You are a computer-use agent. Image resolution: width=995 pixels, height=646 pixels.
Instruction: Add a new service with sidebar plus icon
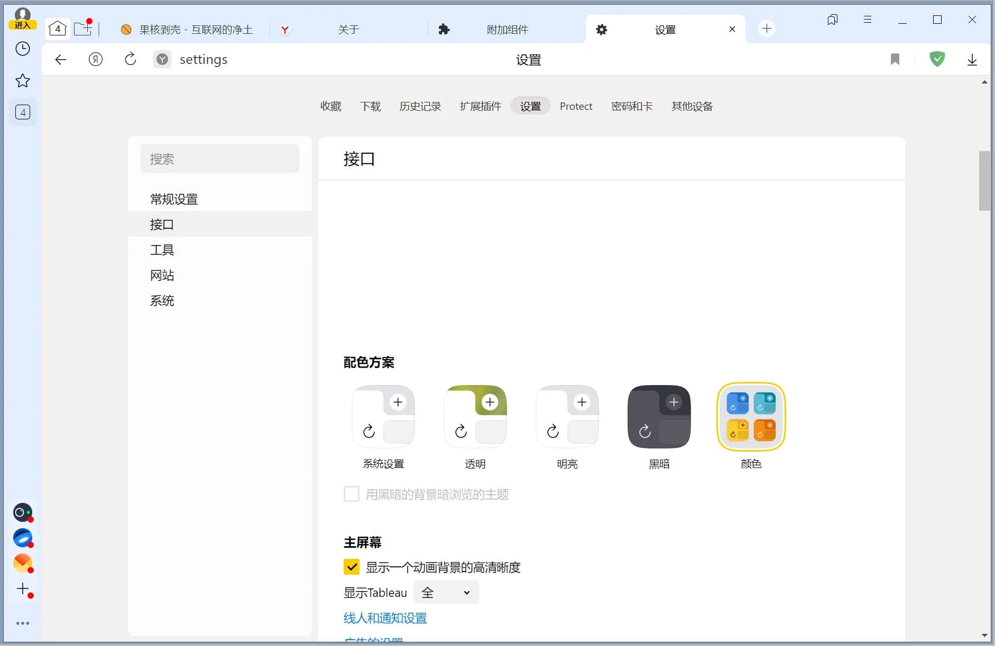coord(23,589)
